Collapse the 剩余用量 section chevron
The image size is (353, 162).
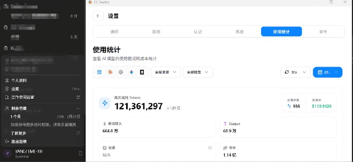pyautogui.click(x=78, y=109)
